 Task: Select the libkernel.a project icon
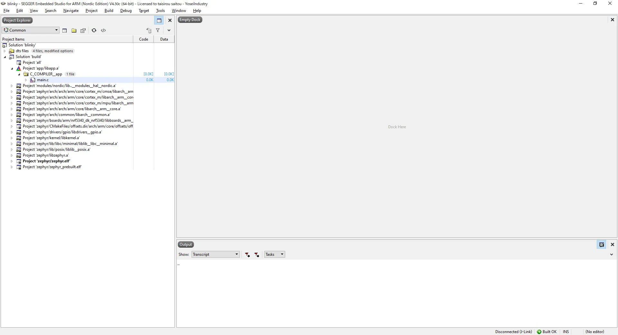point(19,138)
